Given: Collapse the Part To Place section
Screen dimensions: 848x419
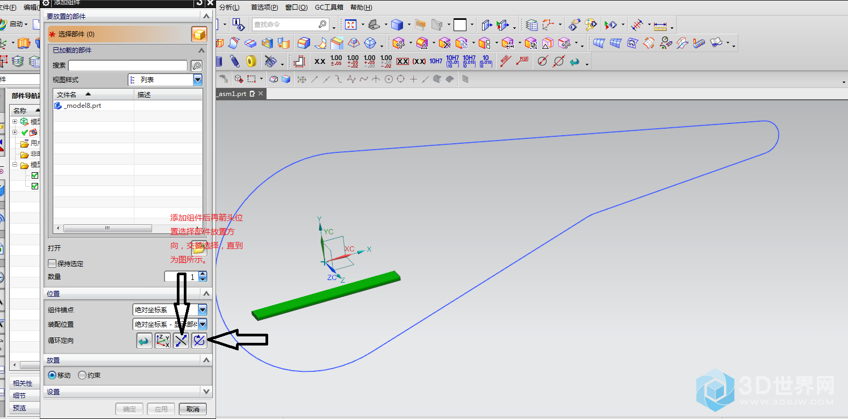Looking at the screenshot, I should coord(206,17).
